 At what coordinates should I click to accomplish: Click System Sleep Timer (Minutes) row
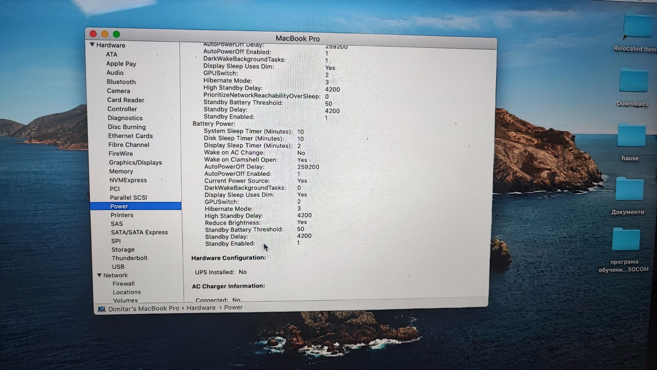254,131
